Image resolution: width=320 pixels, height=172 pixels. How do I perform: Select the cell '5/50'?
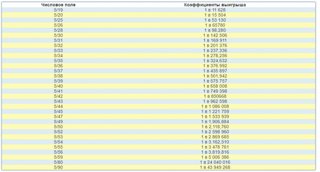[x=58, y=127]
